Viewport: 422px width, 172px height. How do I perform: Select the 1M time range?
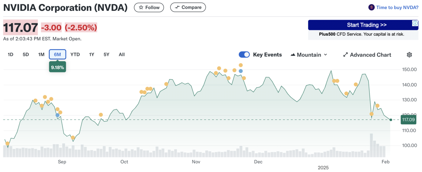tap(41, 54)
